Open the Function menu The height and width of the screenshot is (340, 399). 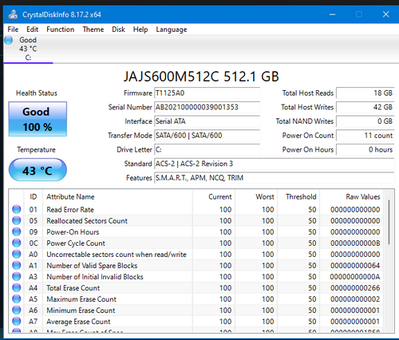[61, 30]
